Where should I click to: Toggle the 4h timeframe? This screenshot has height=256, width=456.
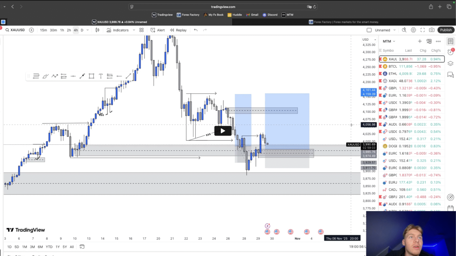point(76,30)
